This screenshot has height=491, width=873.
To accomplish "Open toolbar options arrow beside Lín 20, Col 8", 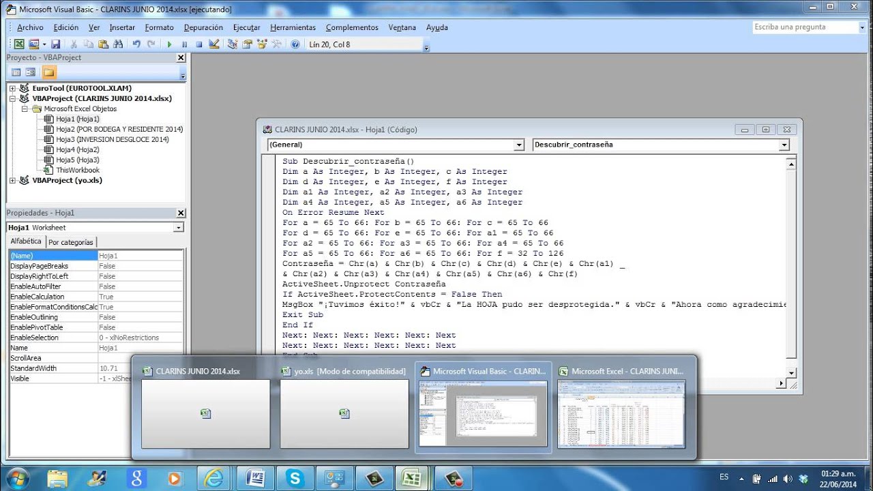I will (427, 47).
